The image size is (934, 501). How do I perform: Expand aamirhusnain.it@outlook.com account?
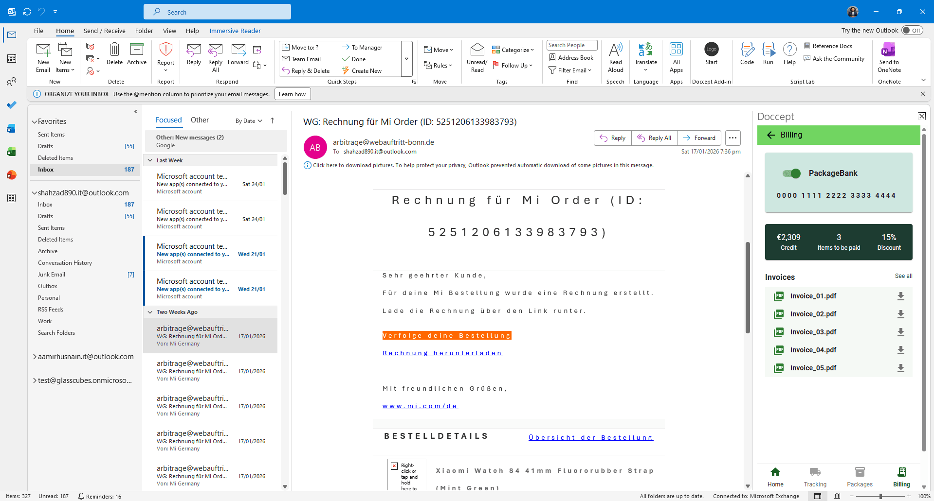click(35, 357)
